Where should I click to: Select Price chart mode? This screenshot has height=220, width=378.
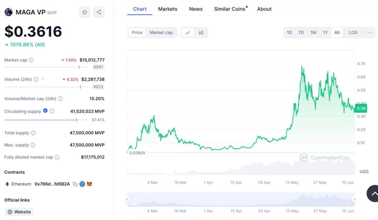(137, 33)
